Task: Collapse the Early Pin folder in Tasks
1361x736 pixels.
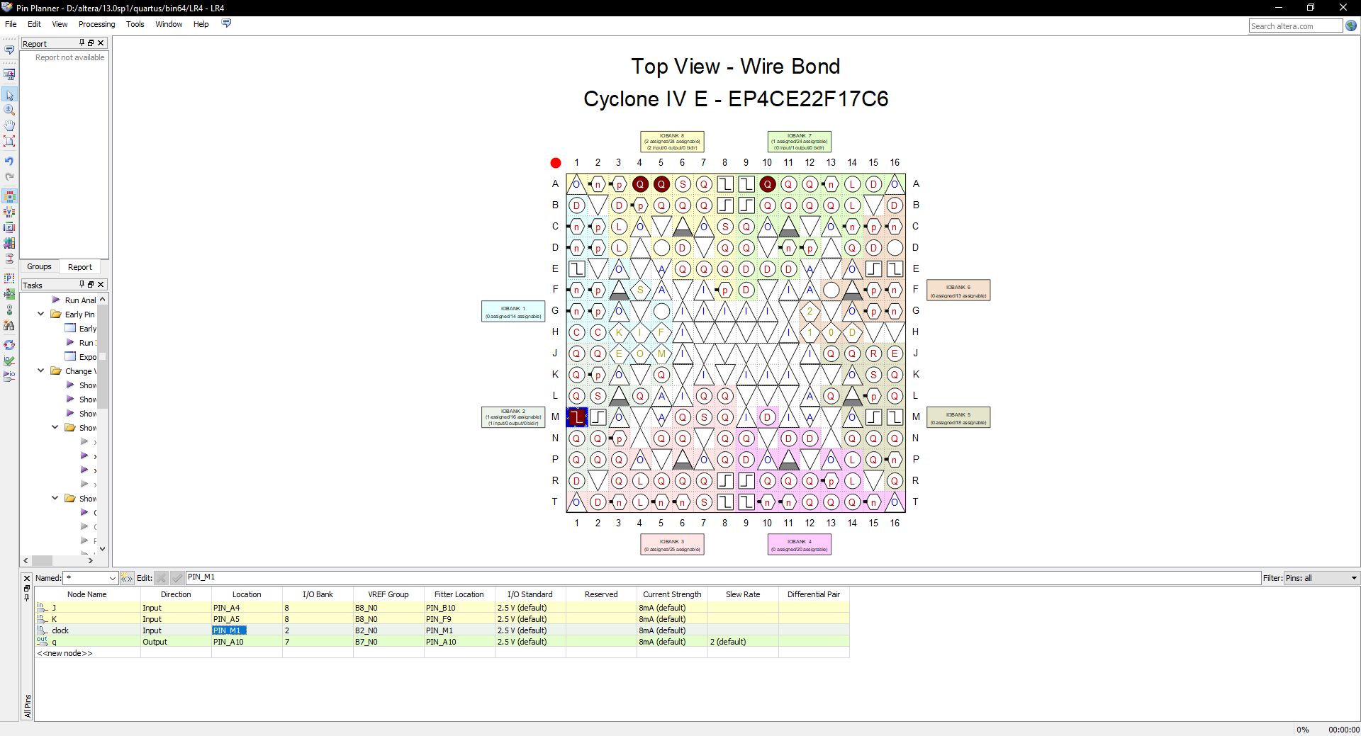Action: pos(40,314)
